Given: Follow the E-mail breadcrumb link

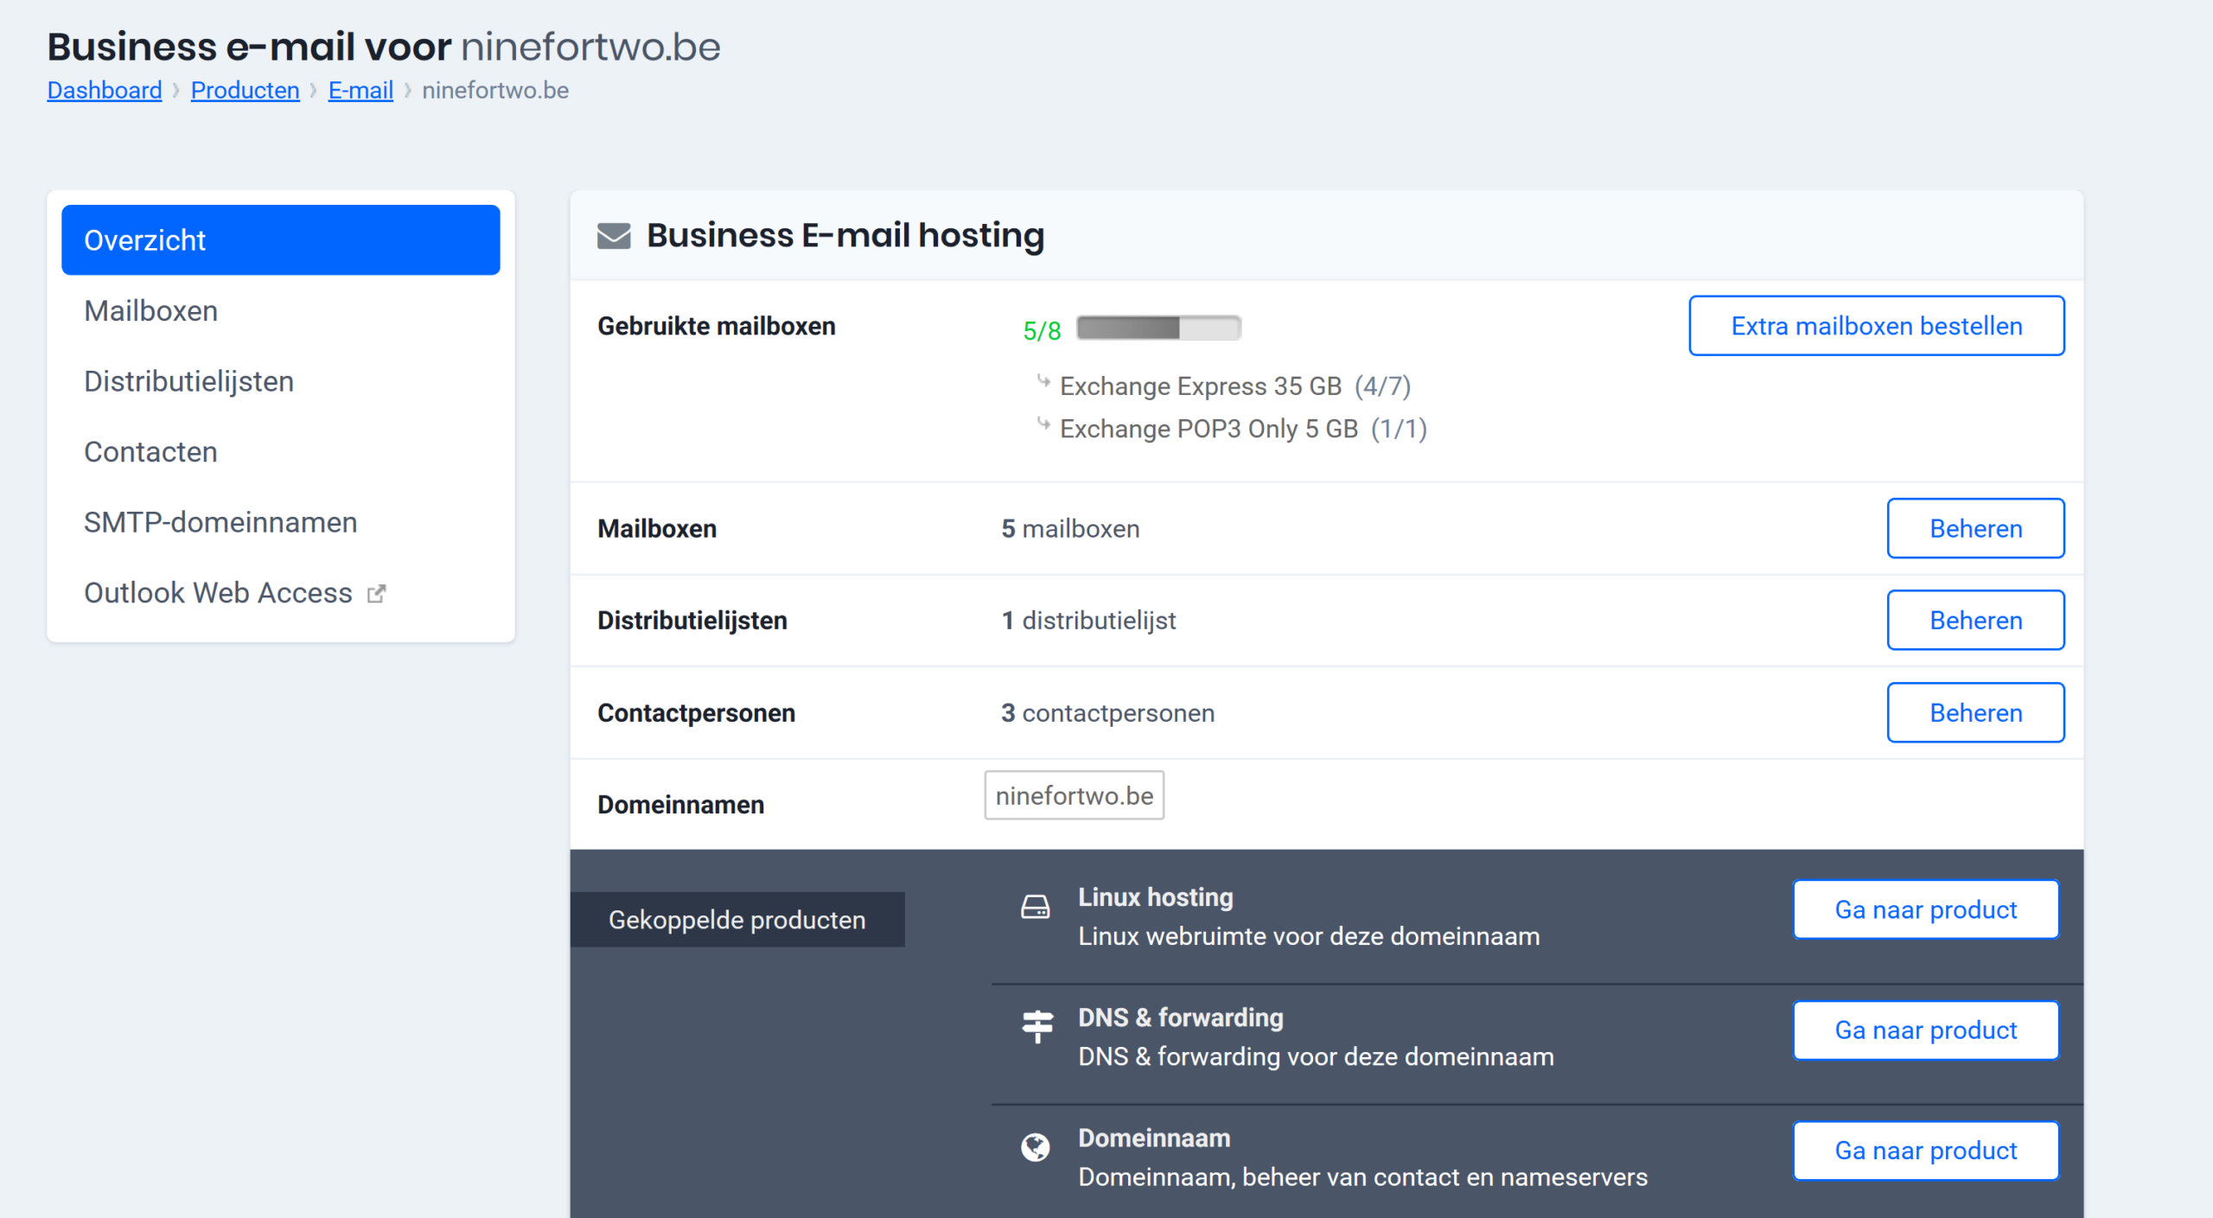Looking at the screenshot, I should (360, 90).
